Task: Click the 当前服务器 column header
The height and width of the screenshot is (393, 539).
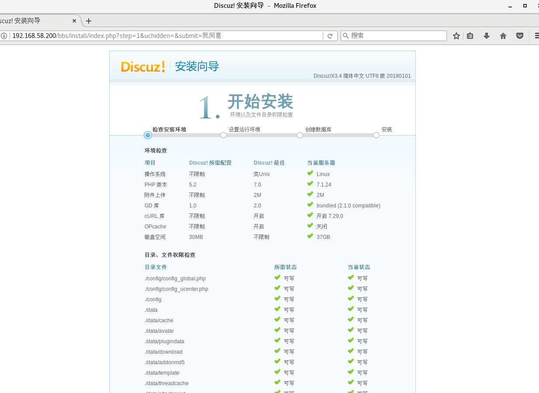Action: pos(321,163)
